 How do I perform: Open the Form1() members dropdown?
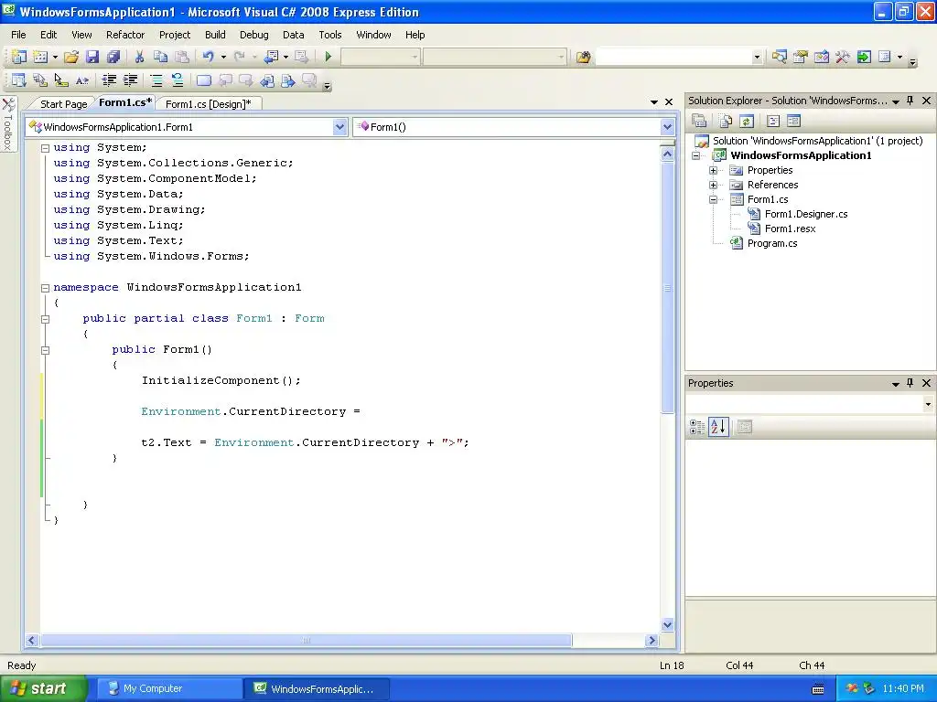coord(667,126)
